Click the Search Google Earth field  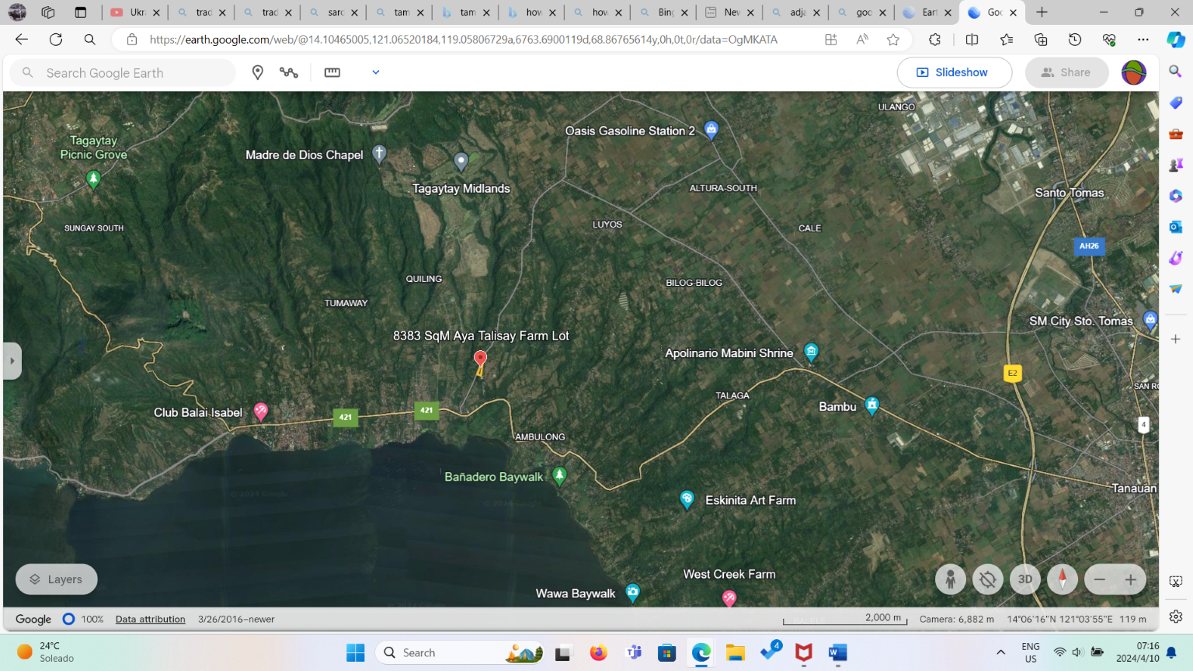pos(132,73)
